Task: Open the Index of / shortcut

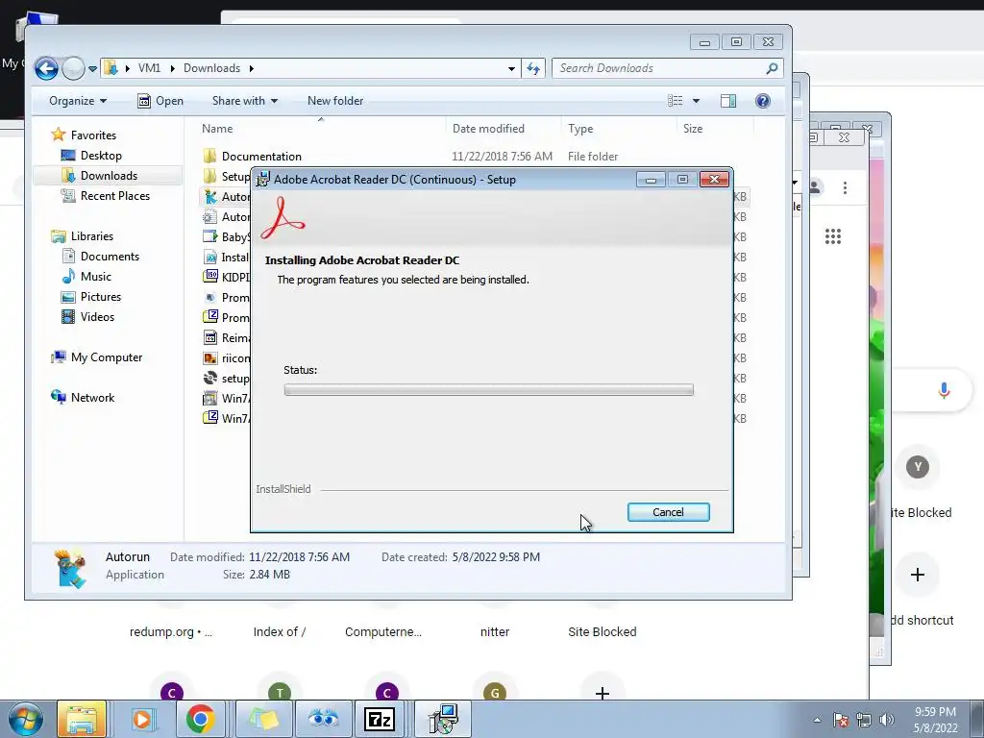Action: point(280,632)
